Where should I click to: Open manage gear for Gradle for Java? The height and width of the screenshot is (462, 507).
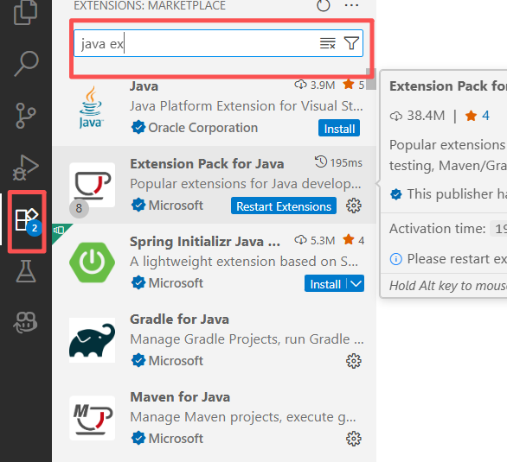click(354, 361)
